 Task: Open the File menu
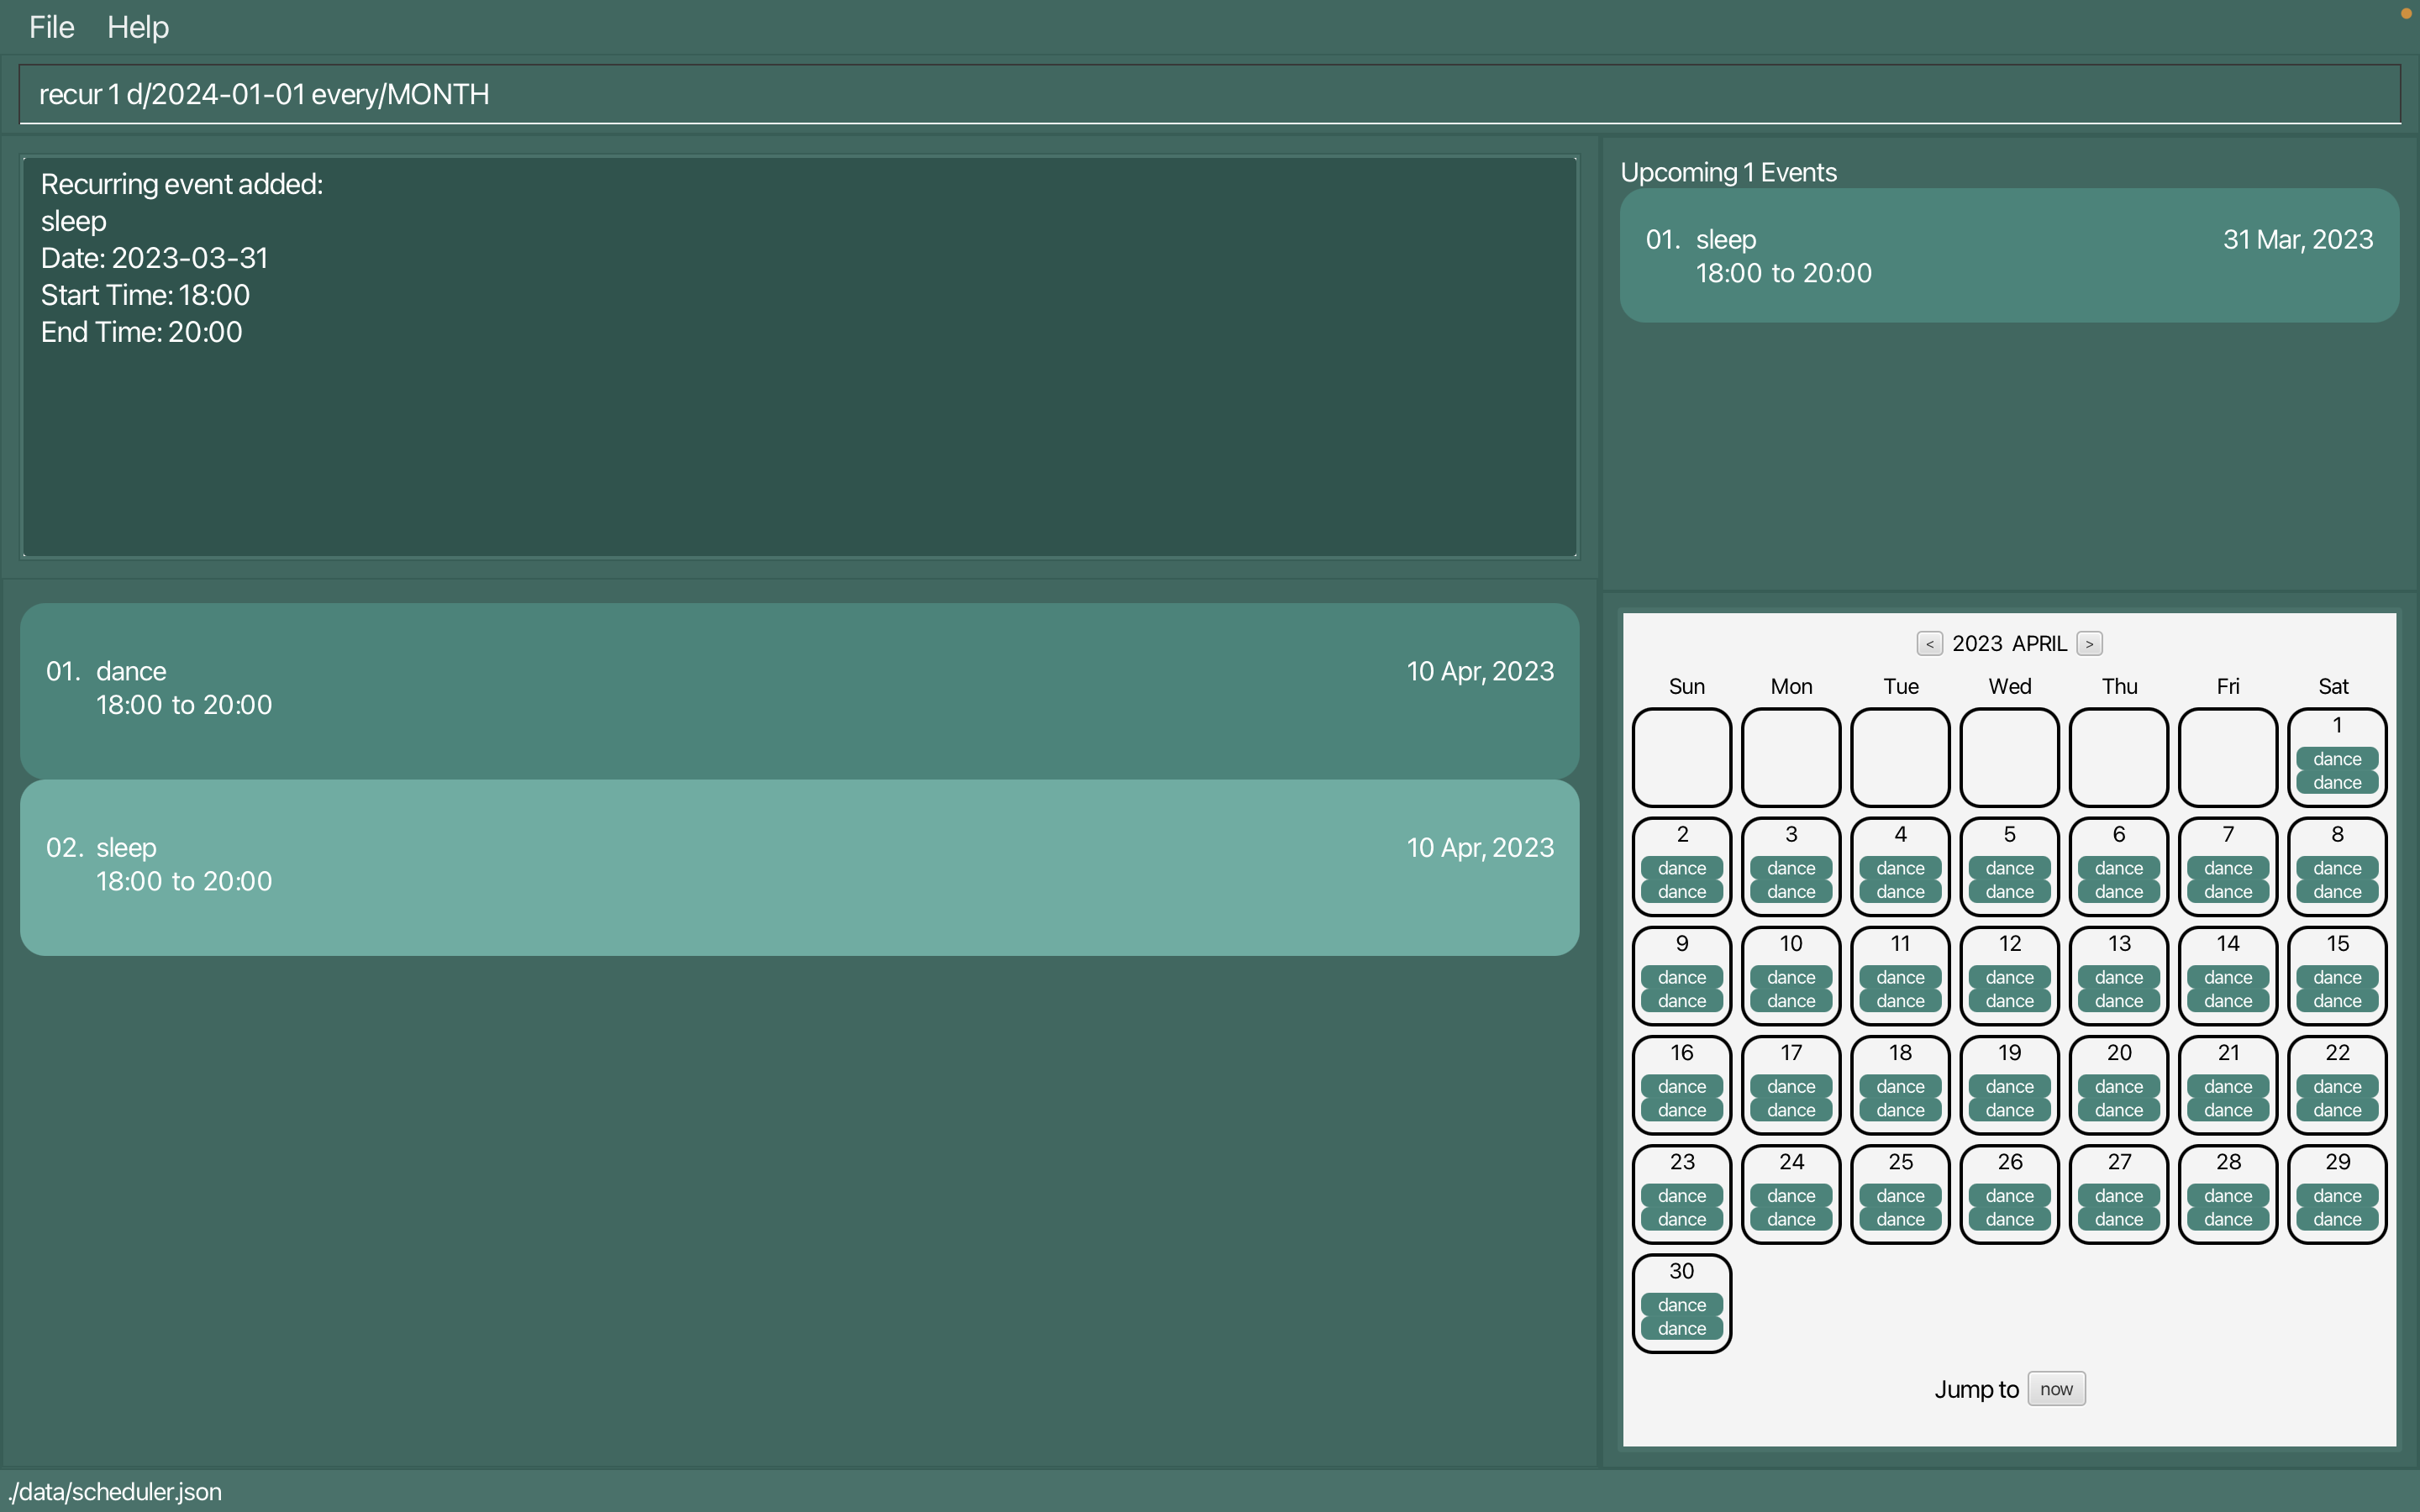pyautogui.click(x=51, y=27)
